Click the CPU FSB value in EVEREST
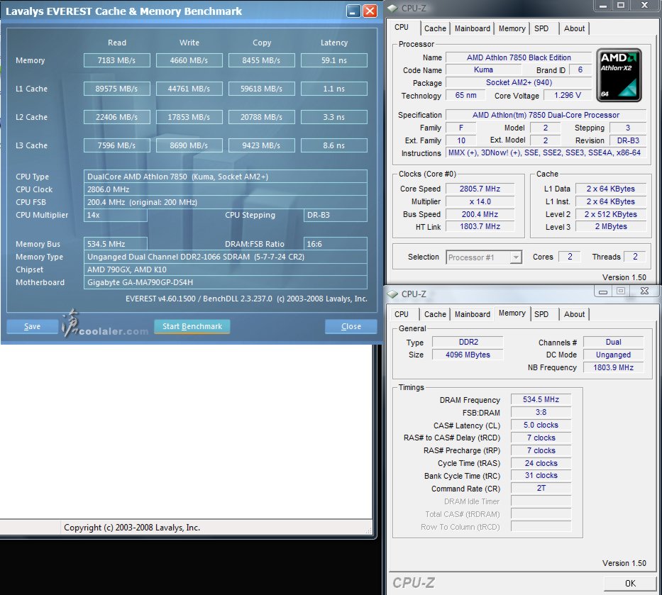 point(226,202)
